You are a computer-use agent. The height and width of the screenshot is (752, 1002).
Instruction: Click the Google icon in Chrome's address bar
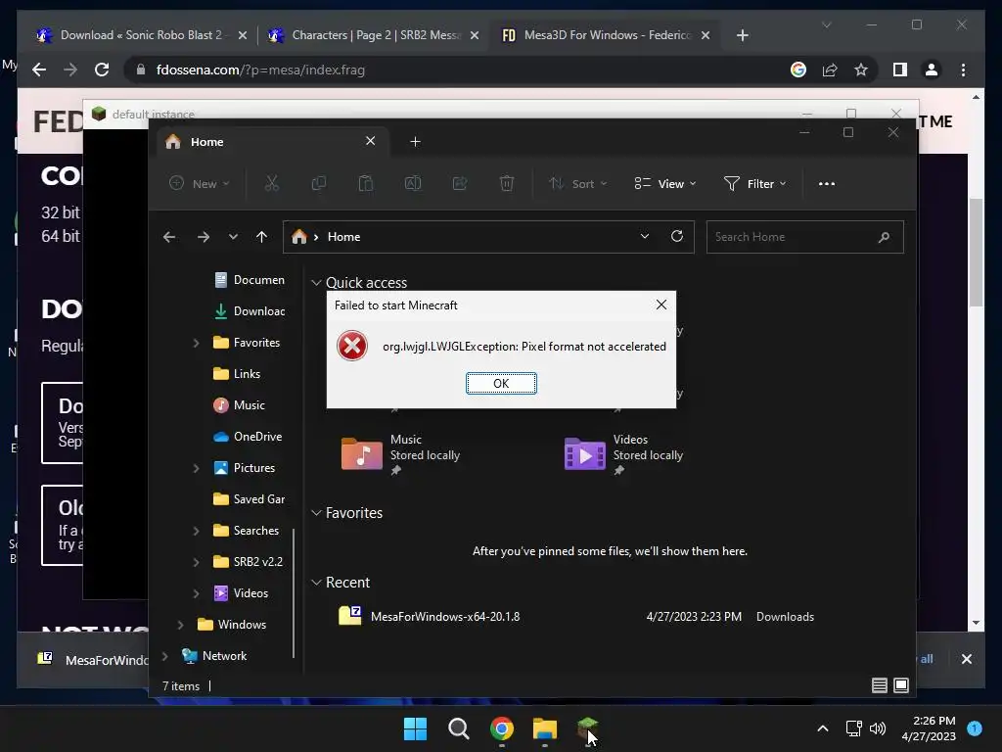tap(798, 70)
